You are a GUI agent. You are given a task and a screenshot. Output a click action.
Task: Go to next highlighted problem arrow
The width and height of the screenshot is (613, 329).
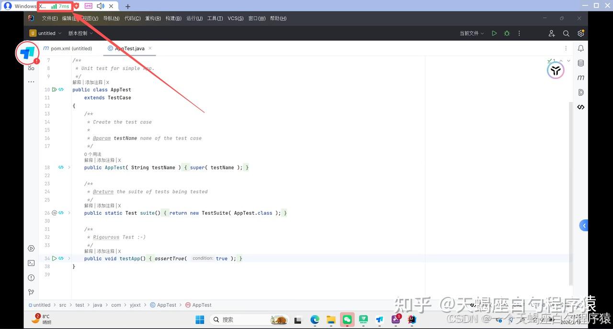point(568,61)
